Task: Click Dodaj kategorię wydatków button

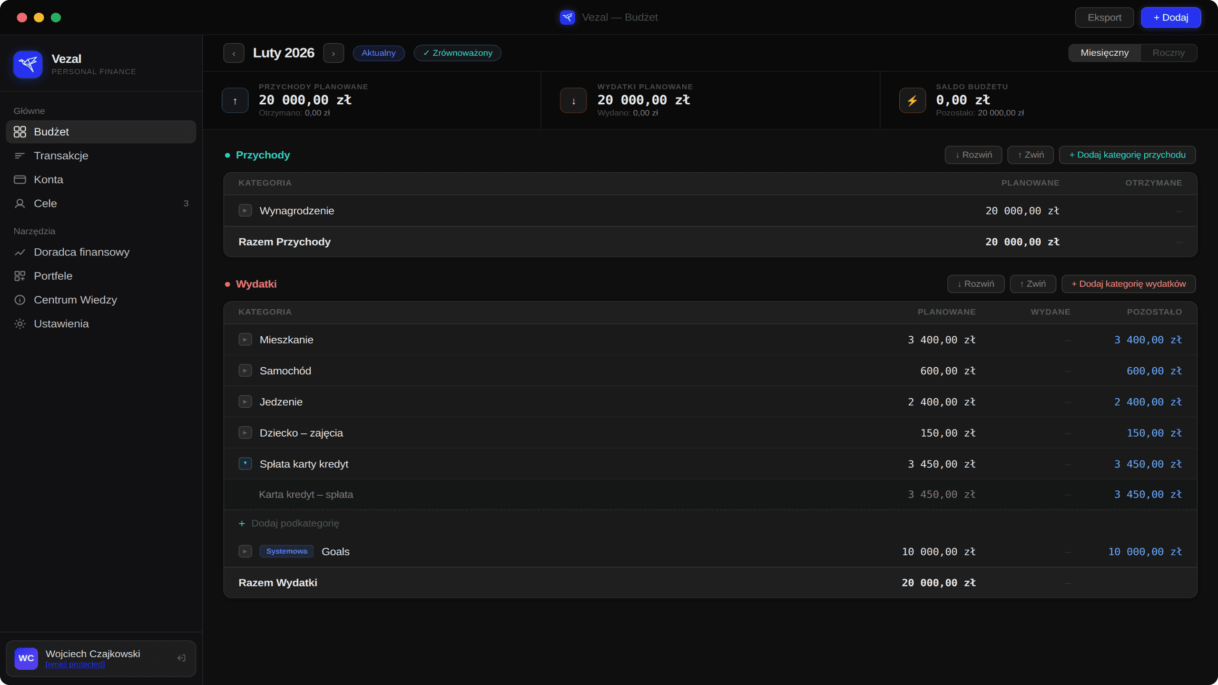Action: (1128, 284)
